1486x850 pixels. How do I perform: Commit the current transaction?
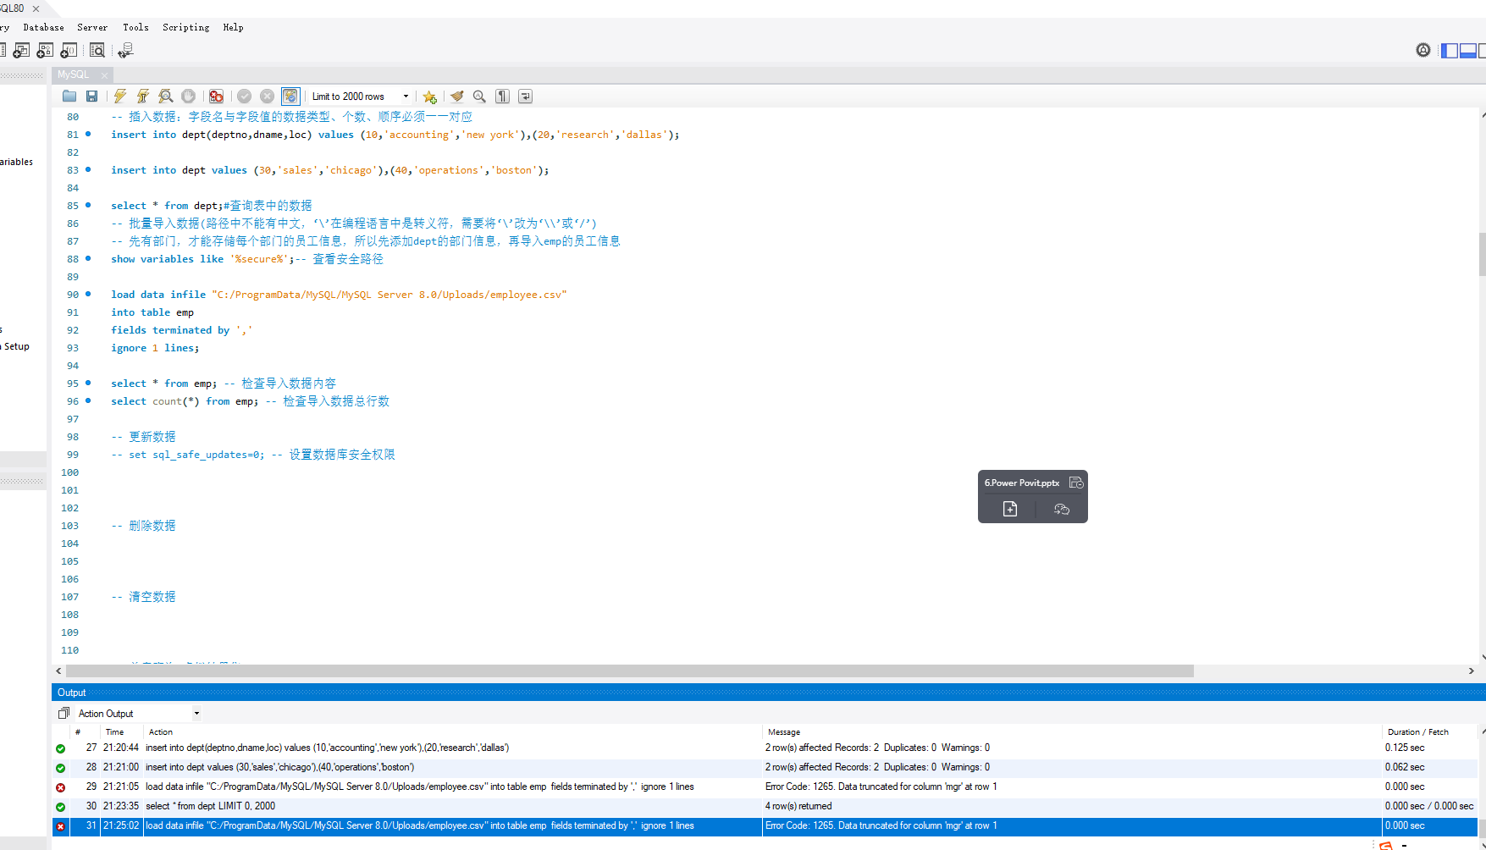point(245,97)
